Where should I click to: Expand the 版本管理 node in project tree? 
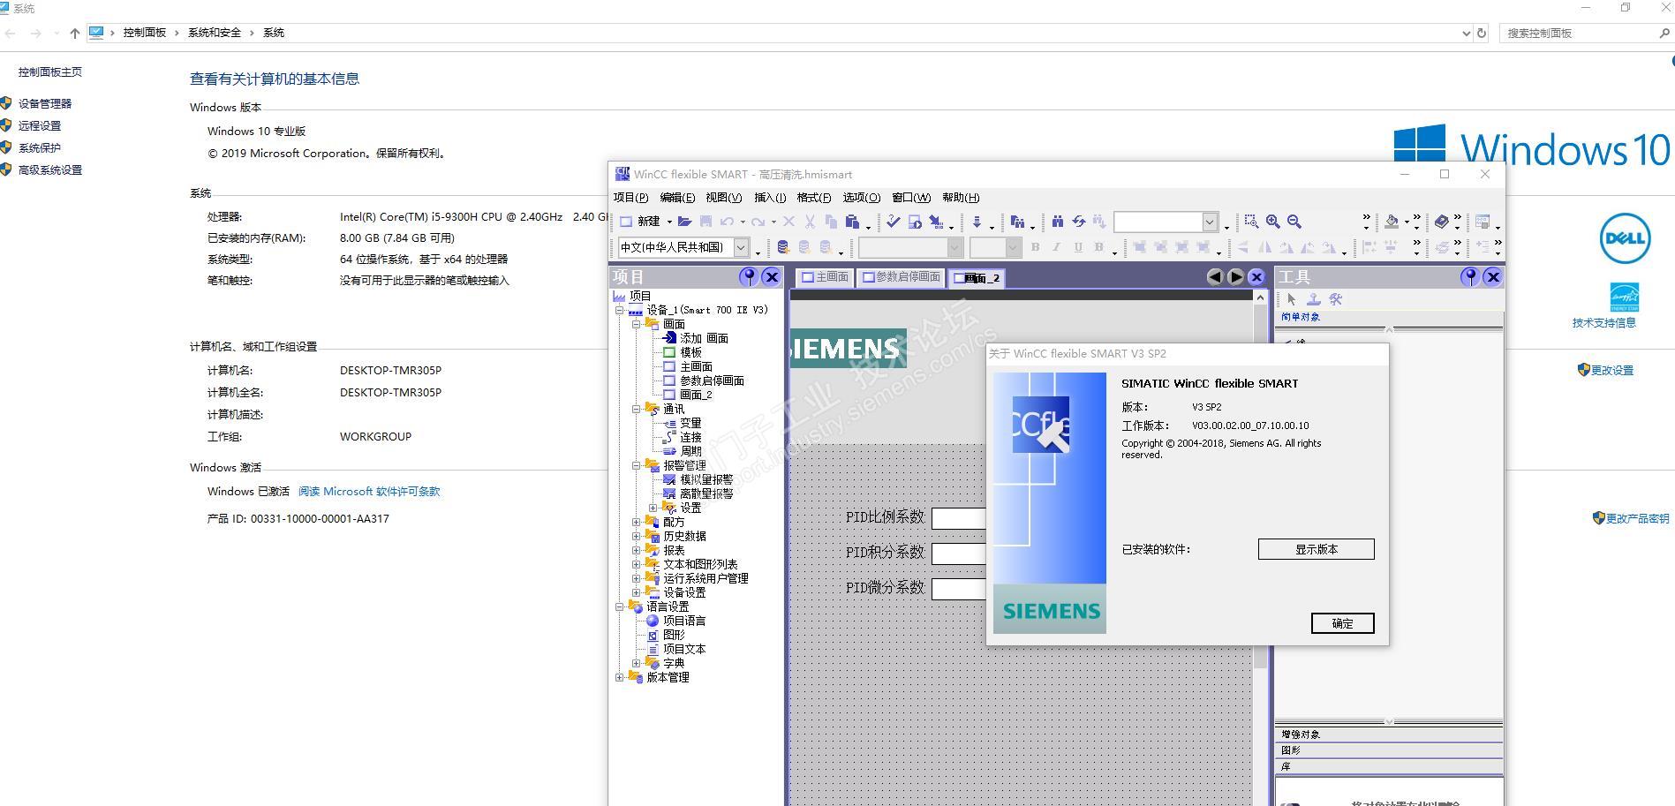620,678
